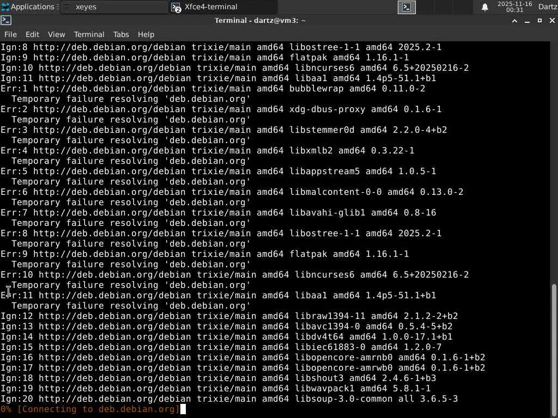Click the Ign:20 libsoup-3.0-common line
Image resolution: width=558 pixels, height=418 pixels.
click(x=229, y=399)
